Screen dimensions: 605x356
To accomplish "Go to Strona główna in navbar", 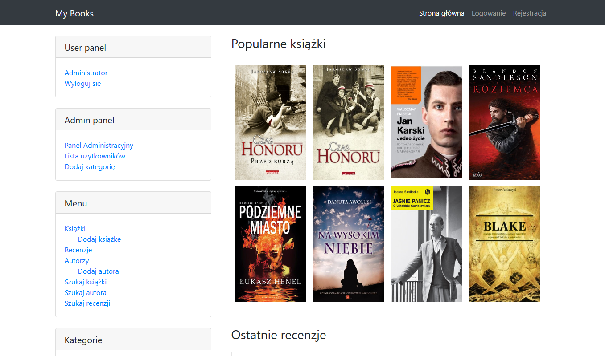I will [x=441, y=13].
